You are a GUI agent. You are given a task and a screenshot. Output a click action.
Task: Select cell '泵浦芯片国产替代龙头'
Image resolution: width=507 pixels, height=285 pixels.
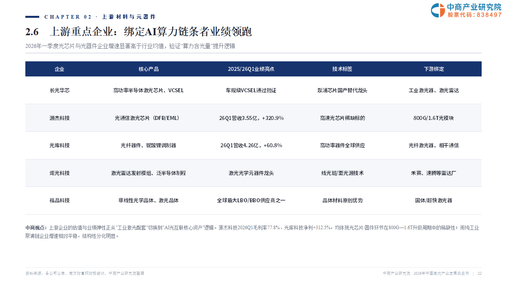point(342,90)
